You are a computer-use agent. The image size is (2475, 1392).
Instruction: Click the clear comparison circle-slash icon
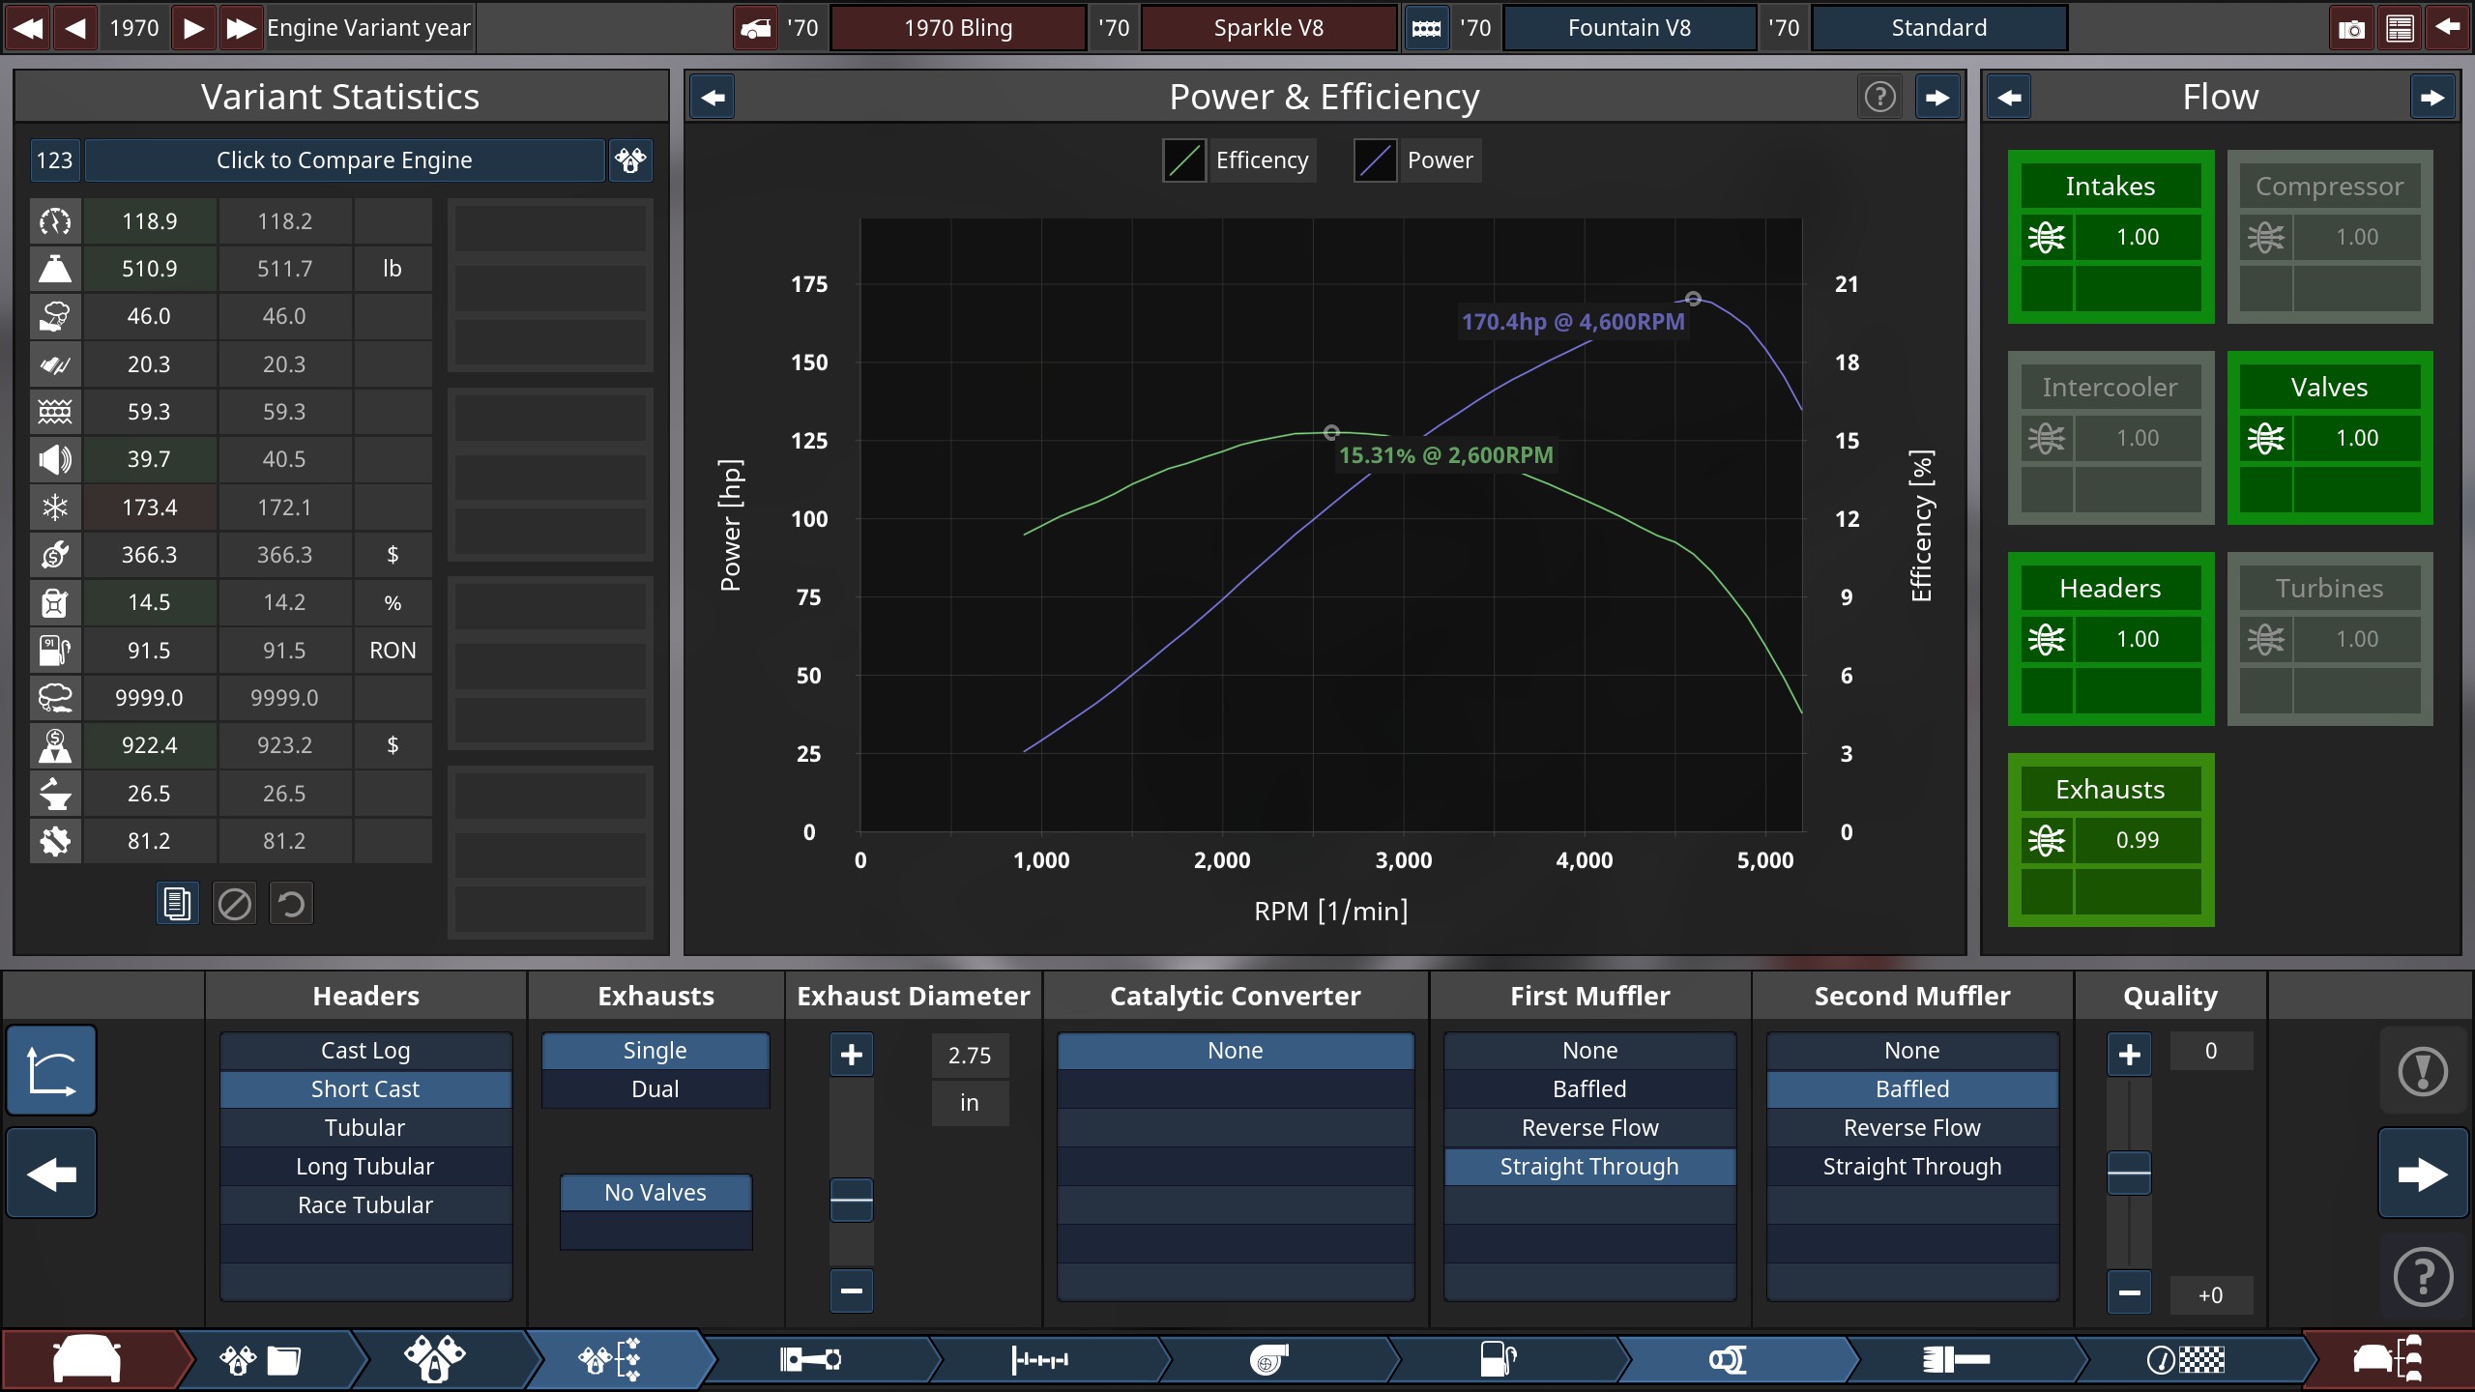pos(234,904)
